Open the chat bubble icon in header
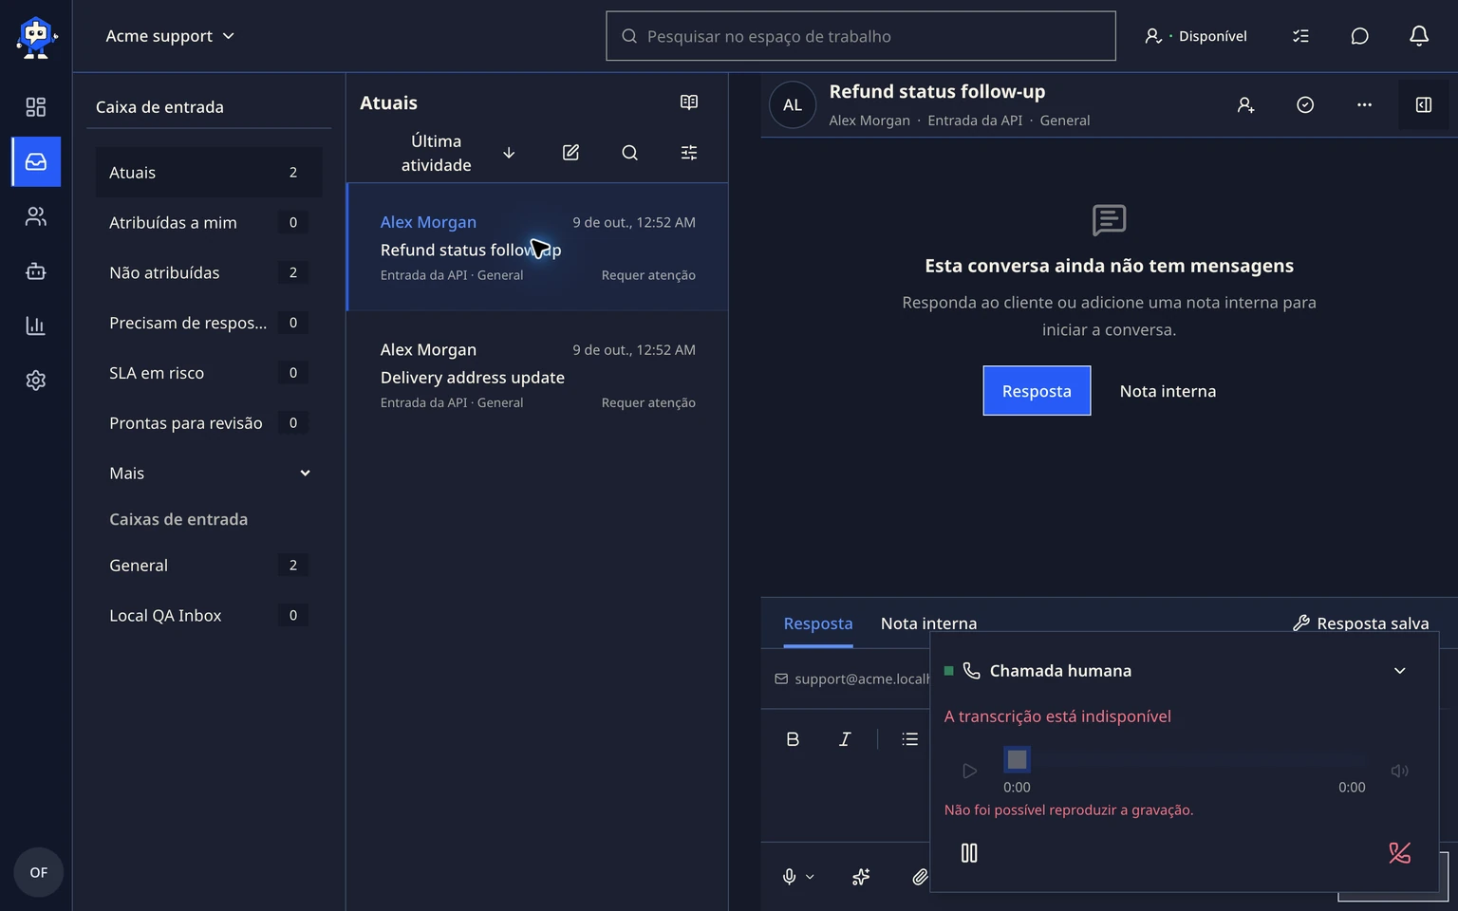Screen dimensions: 1458x911 tap(1360, 36)
